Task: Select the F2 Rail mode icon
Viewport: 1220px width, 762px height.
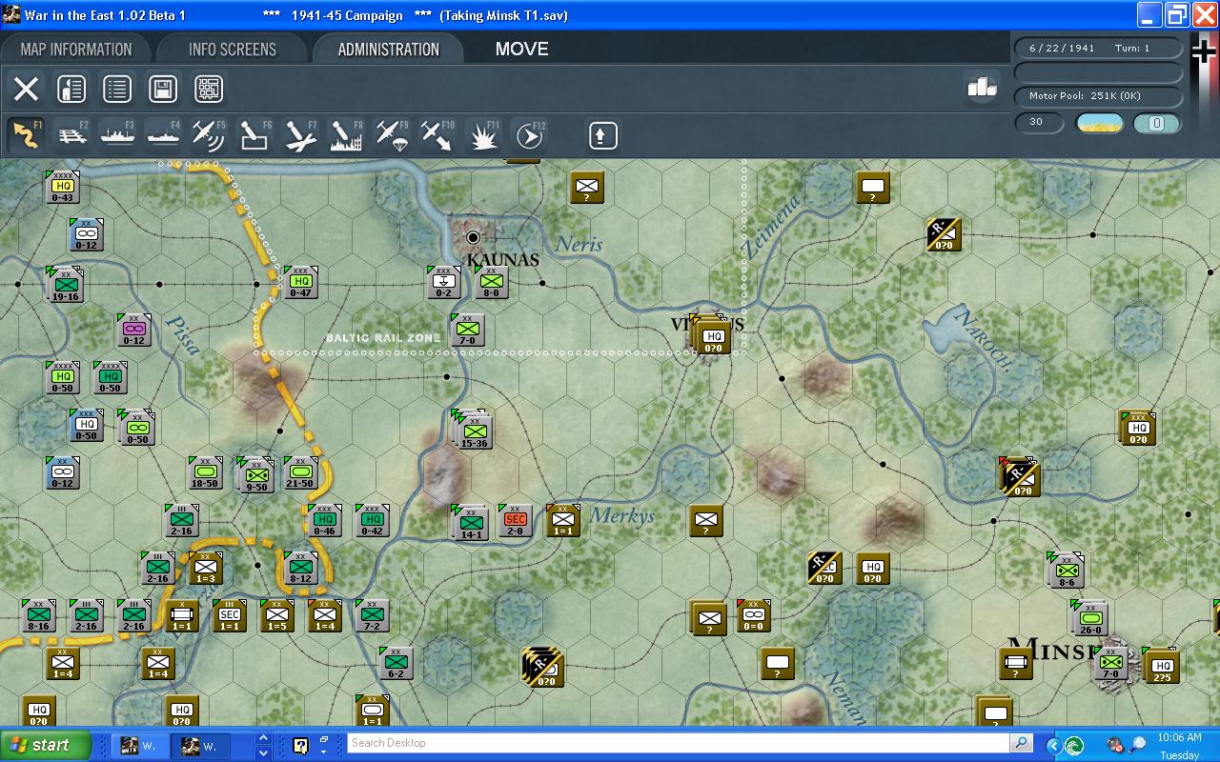Action: click(72, 136)
